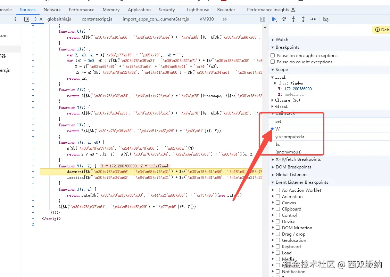
Task: Step into next function call
Action: click(293, 19)
